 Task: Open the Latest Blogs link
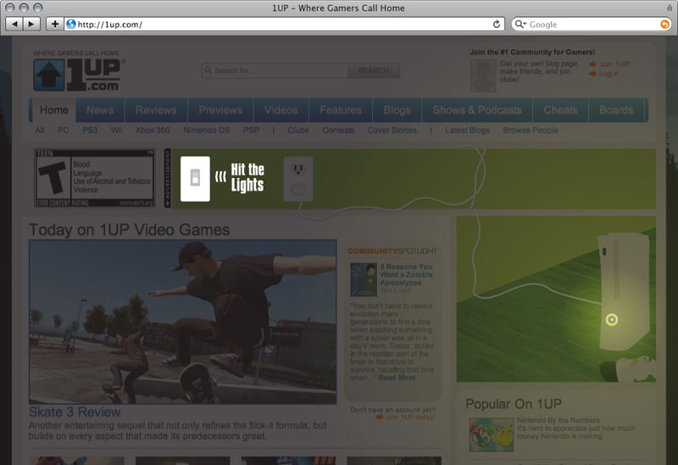pyautogui.click(x=468, y=130)
